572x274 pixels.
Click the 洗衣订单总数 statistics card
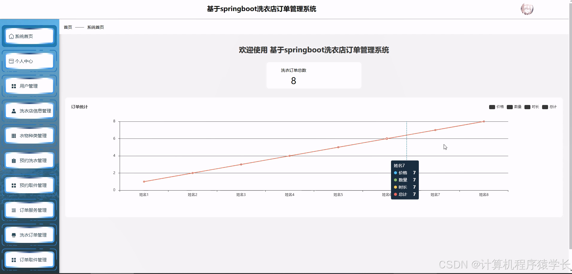point(314,75)
